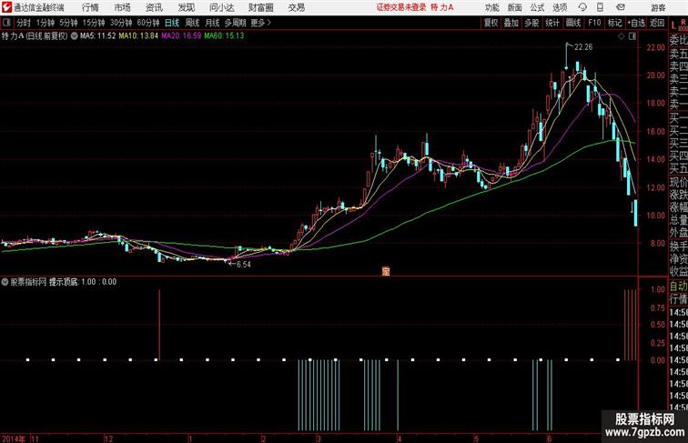This screenshot has width=688, height=443.
Task: Click the 叠加 overlay toolbar button
Action: coord(511,23)
